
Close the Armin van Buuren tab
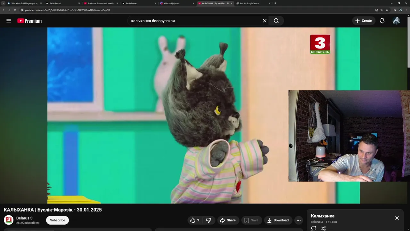pos(117,3)
